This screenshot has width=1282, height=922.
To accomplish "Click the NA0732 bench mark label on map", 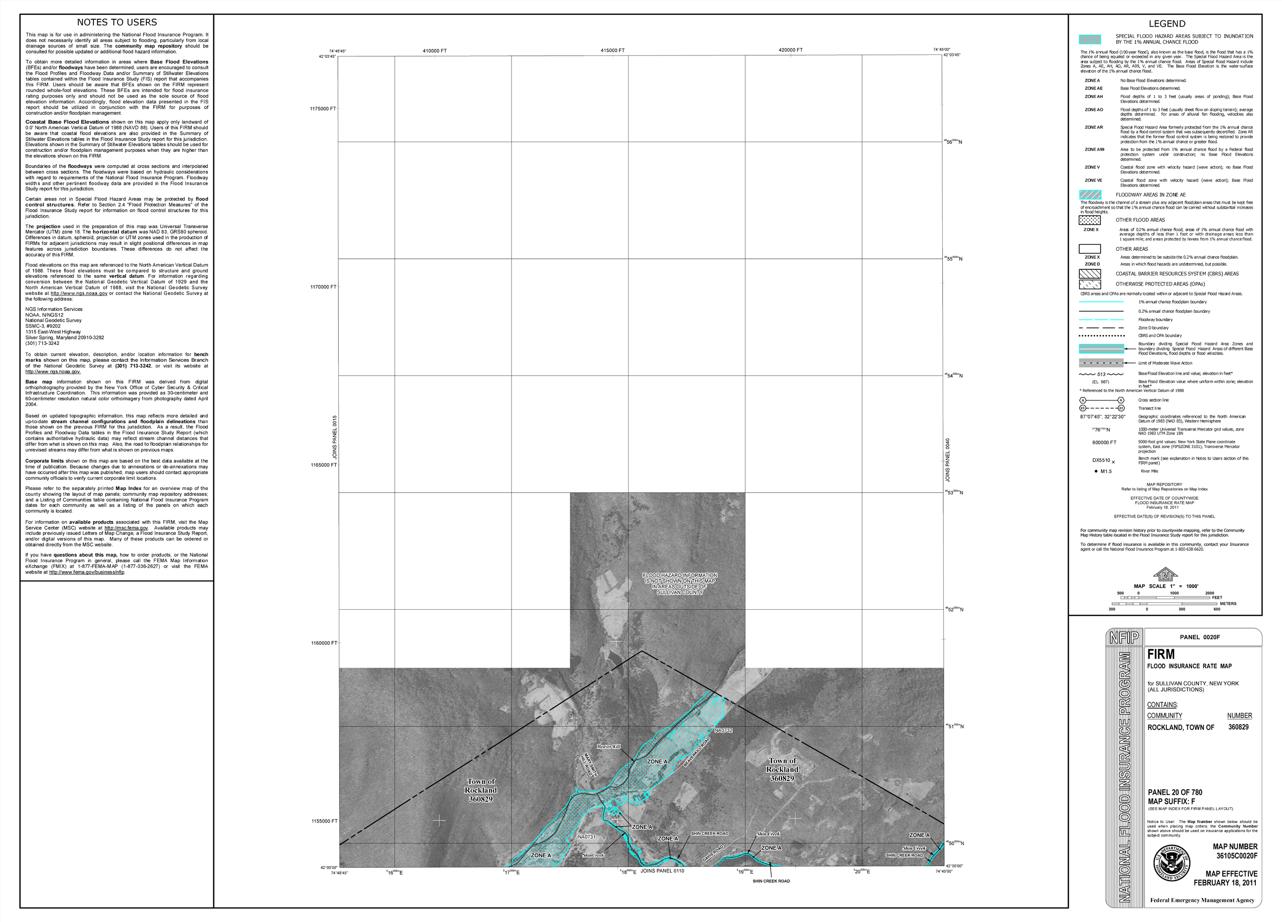I will coord(724,731).
